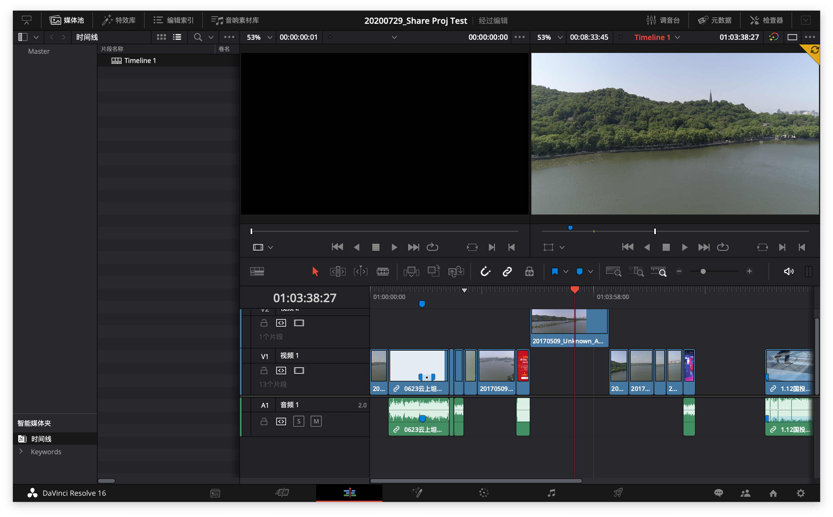The height and width of the screenshot is (517, 833).
Task: Mute the A1 audio track
Action: point(316,421)
